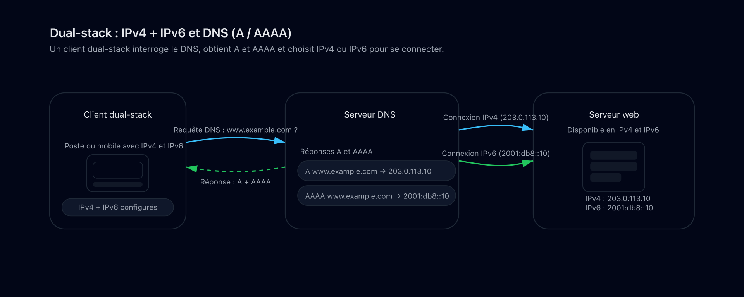744x297 pixels.
Task: Click the "Disponible en IPv4 et IPv6" text
Action: [613, 130]
